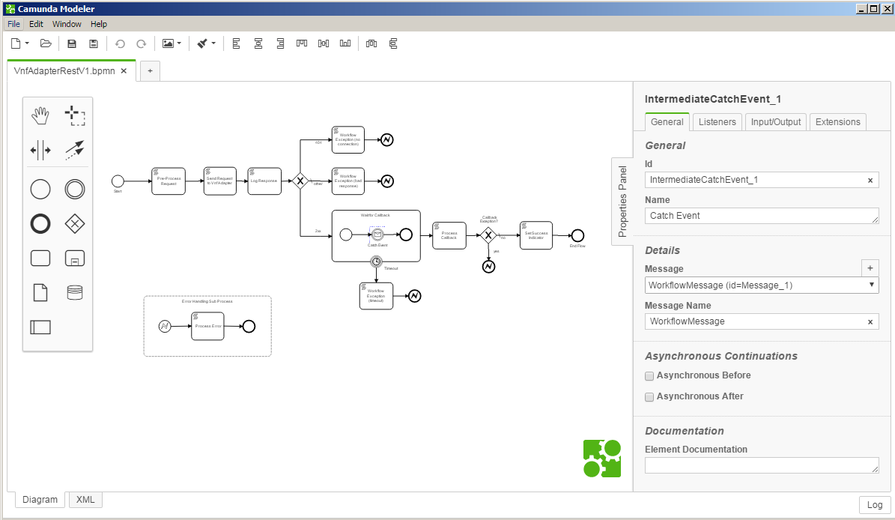Open the Help menu
The width and height of the screenshot is (895, 520).
[x=99, y=24]
